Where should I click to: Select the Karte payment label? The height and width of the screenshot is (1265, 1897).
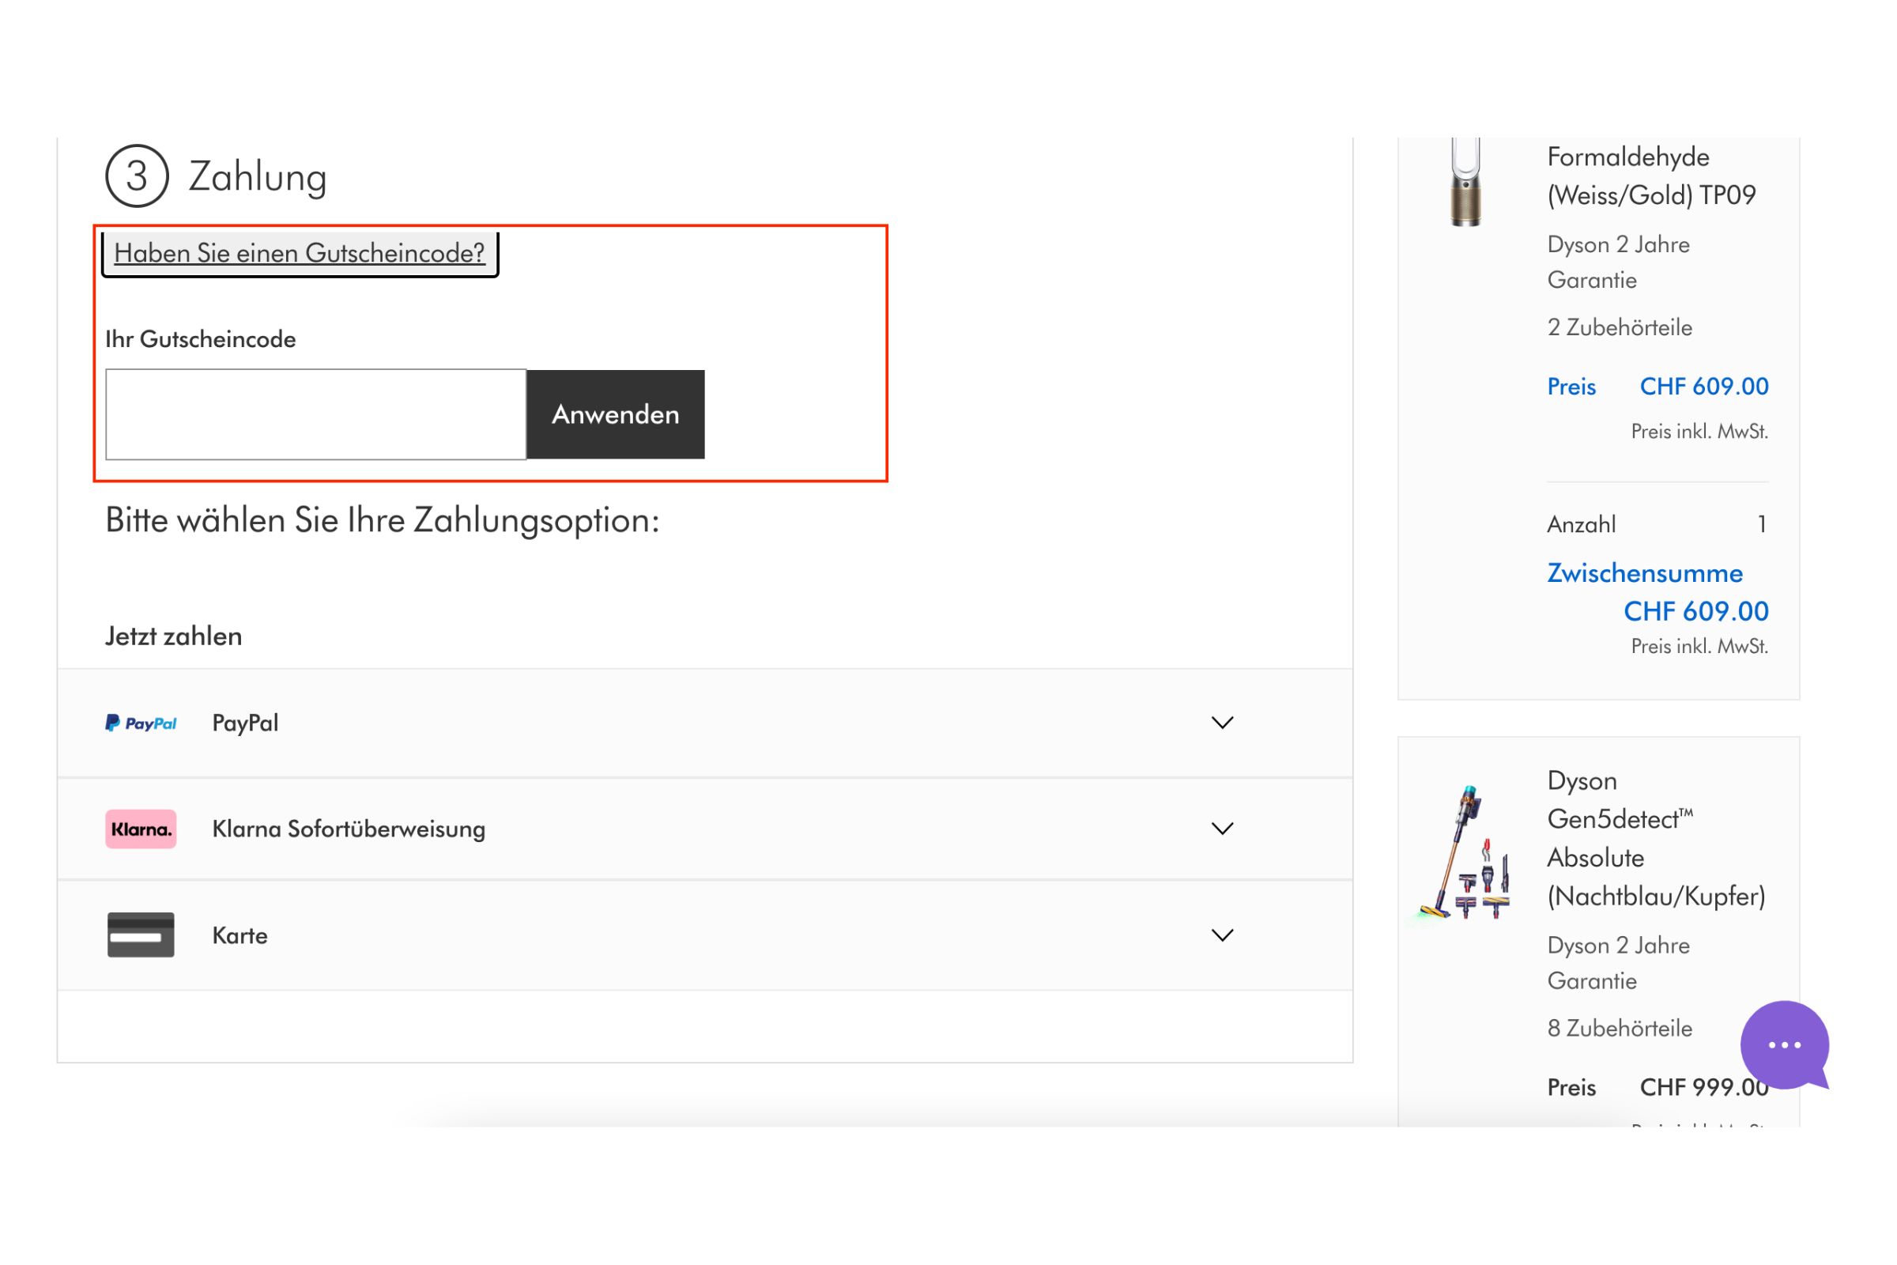click(x=239, y=936)
